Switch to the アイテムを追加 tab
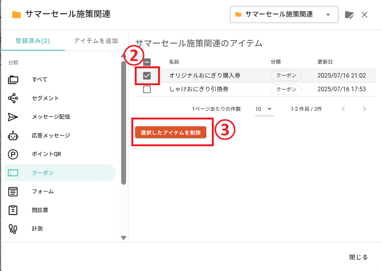The image size is (382, 271). [x=96, y=41]
